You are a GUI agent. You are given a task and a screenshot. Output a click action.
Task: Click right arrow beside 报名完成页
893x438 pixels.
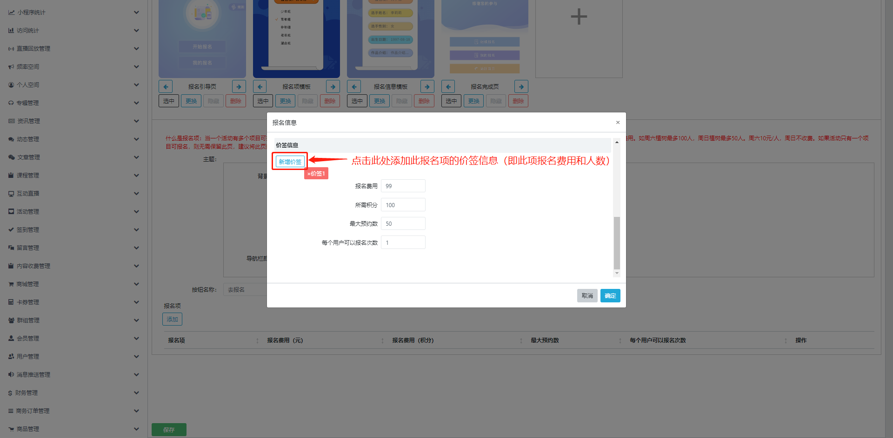coord(521,87)
